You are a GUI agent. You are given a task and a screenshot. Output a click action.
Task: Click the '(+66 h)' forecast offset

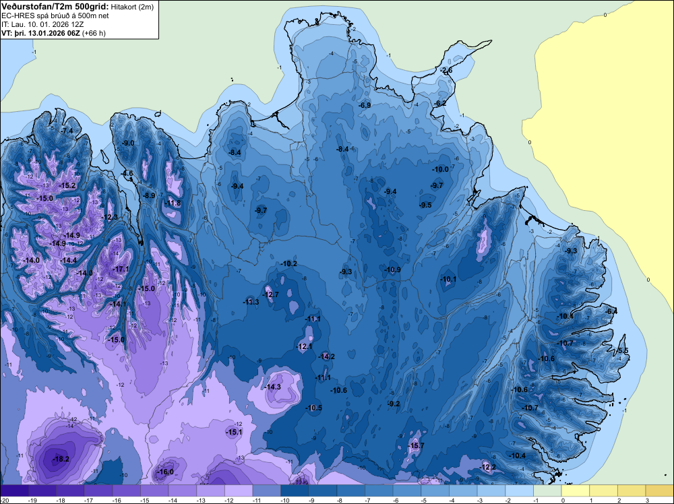[93, 33]
